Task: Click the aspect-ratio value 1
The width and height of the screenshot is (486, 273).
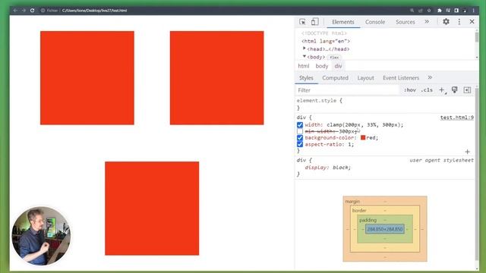Action: coord(349,144)
